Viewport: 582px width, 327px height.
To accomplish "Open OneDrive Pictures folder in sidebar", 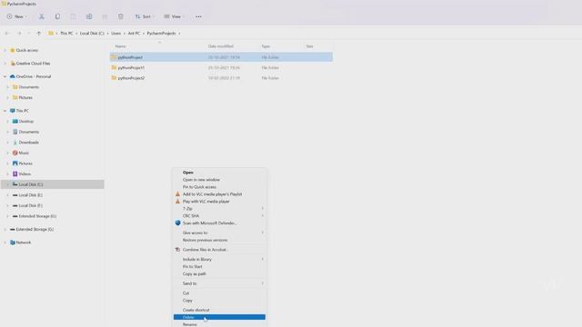I will (25, 97).
